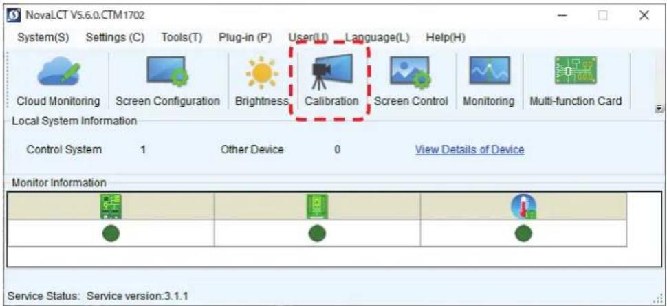Click green status dot under receiving card
Image resolution: width=667 pixels, height=306 pixels.
click(x=317, y=233)
